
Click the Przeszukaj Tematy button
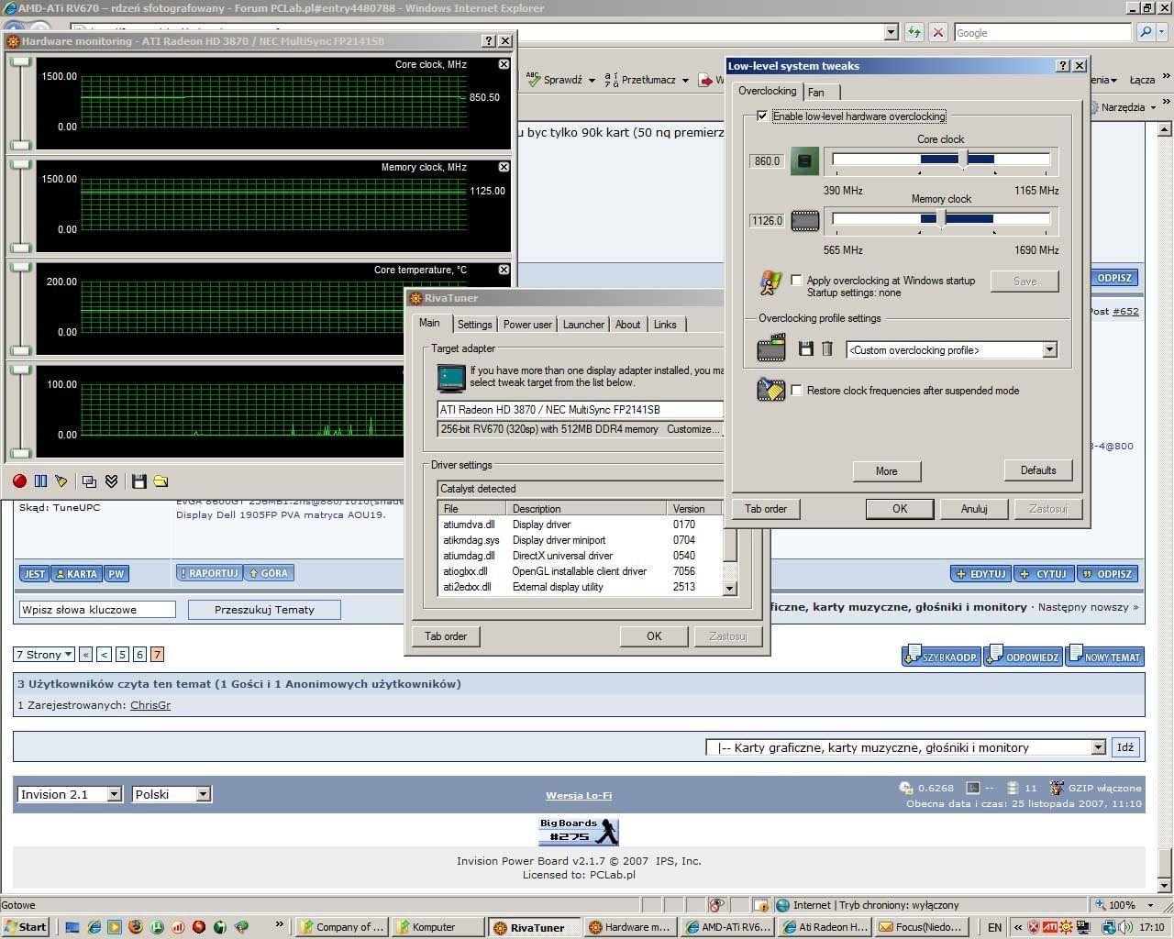[x=264, y=610]
